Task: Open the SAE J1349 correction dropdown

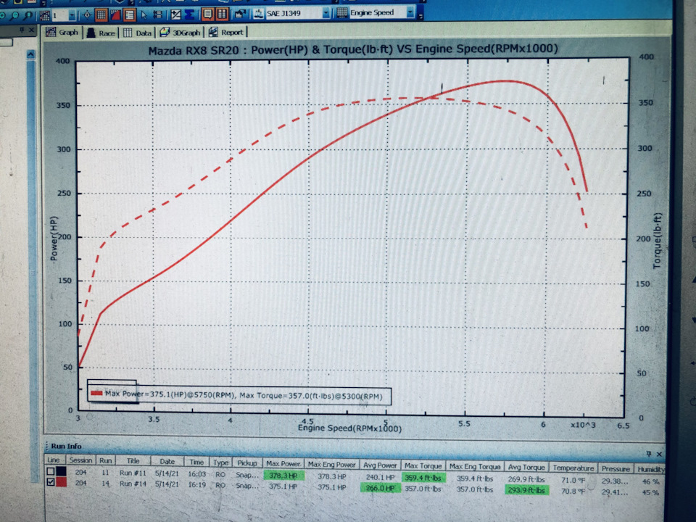Action: tap(326, 13)
